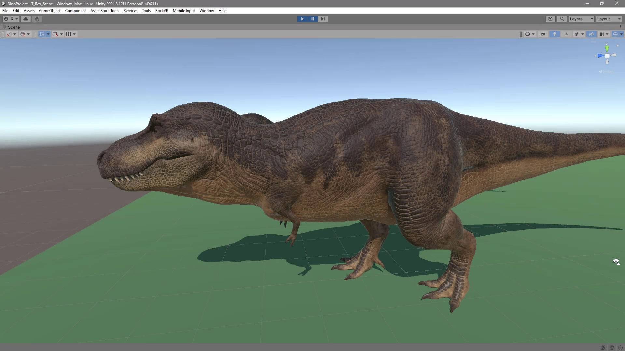Click the gray right cone of gizmo

[x=614, y=55]
